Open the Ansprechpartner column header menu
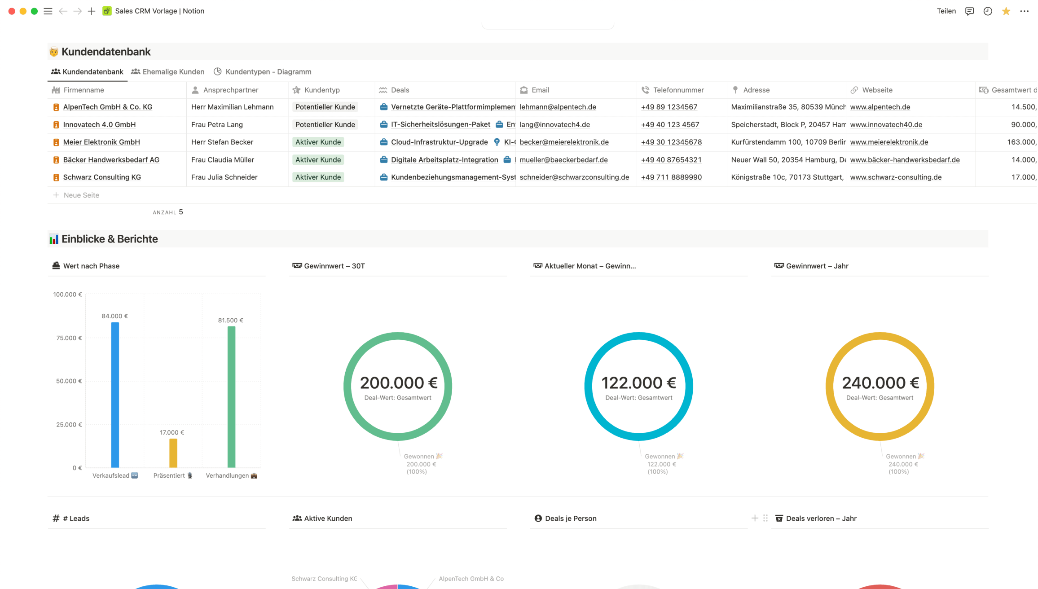This screenshot has height=589, width=1038. [237, 90]
